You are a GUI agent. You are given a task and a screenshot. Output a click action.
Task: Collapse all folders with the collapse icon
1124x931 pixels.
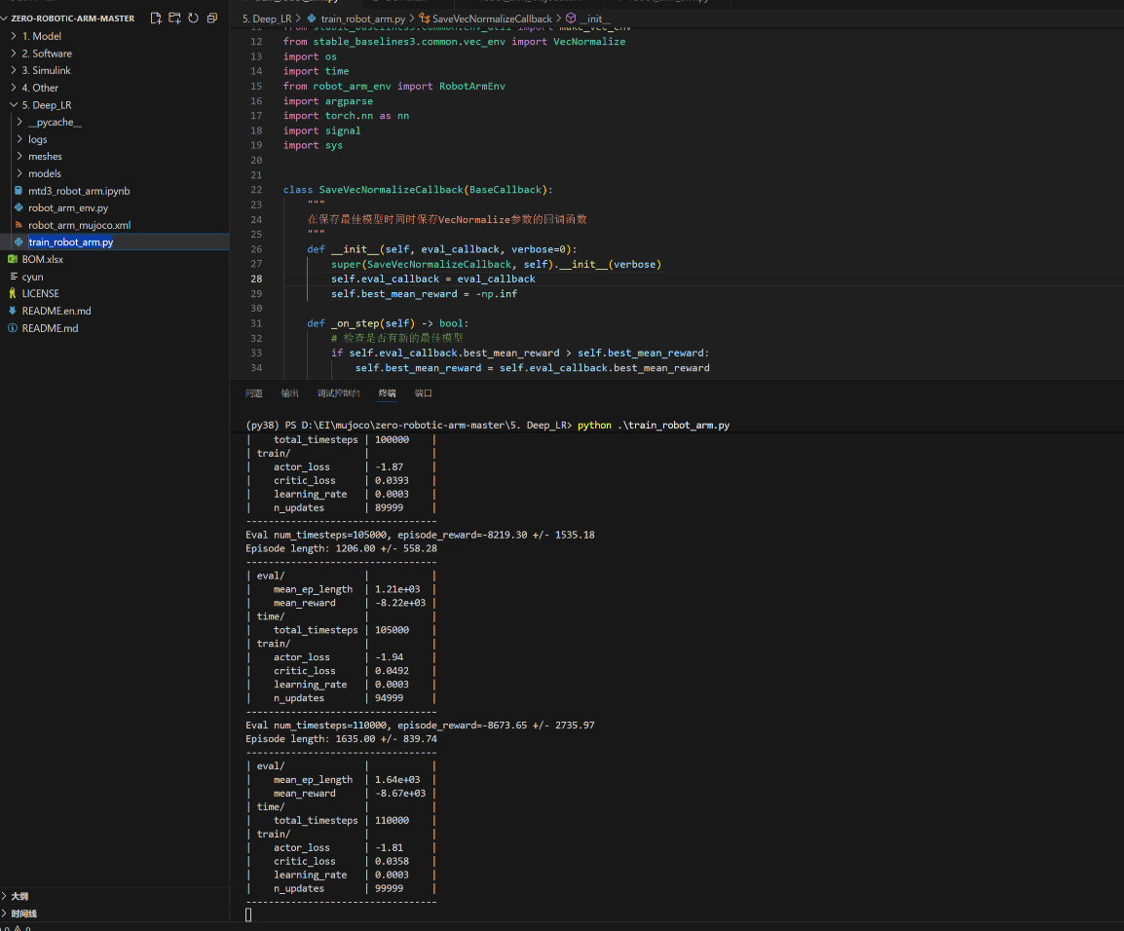[x=212, y=18]
